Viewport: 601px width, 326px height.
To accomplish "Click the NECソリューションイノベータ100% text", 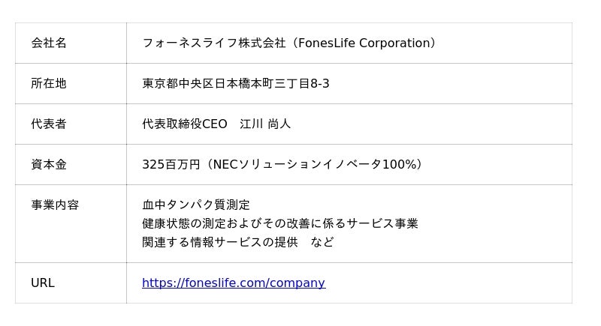I will [x=316, y=165].
